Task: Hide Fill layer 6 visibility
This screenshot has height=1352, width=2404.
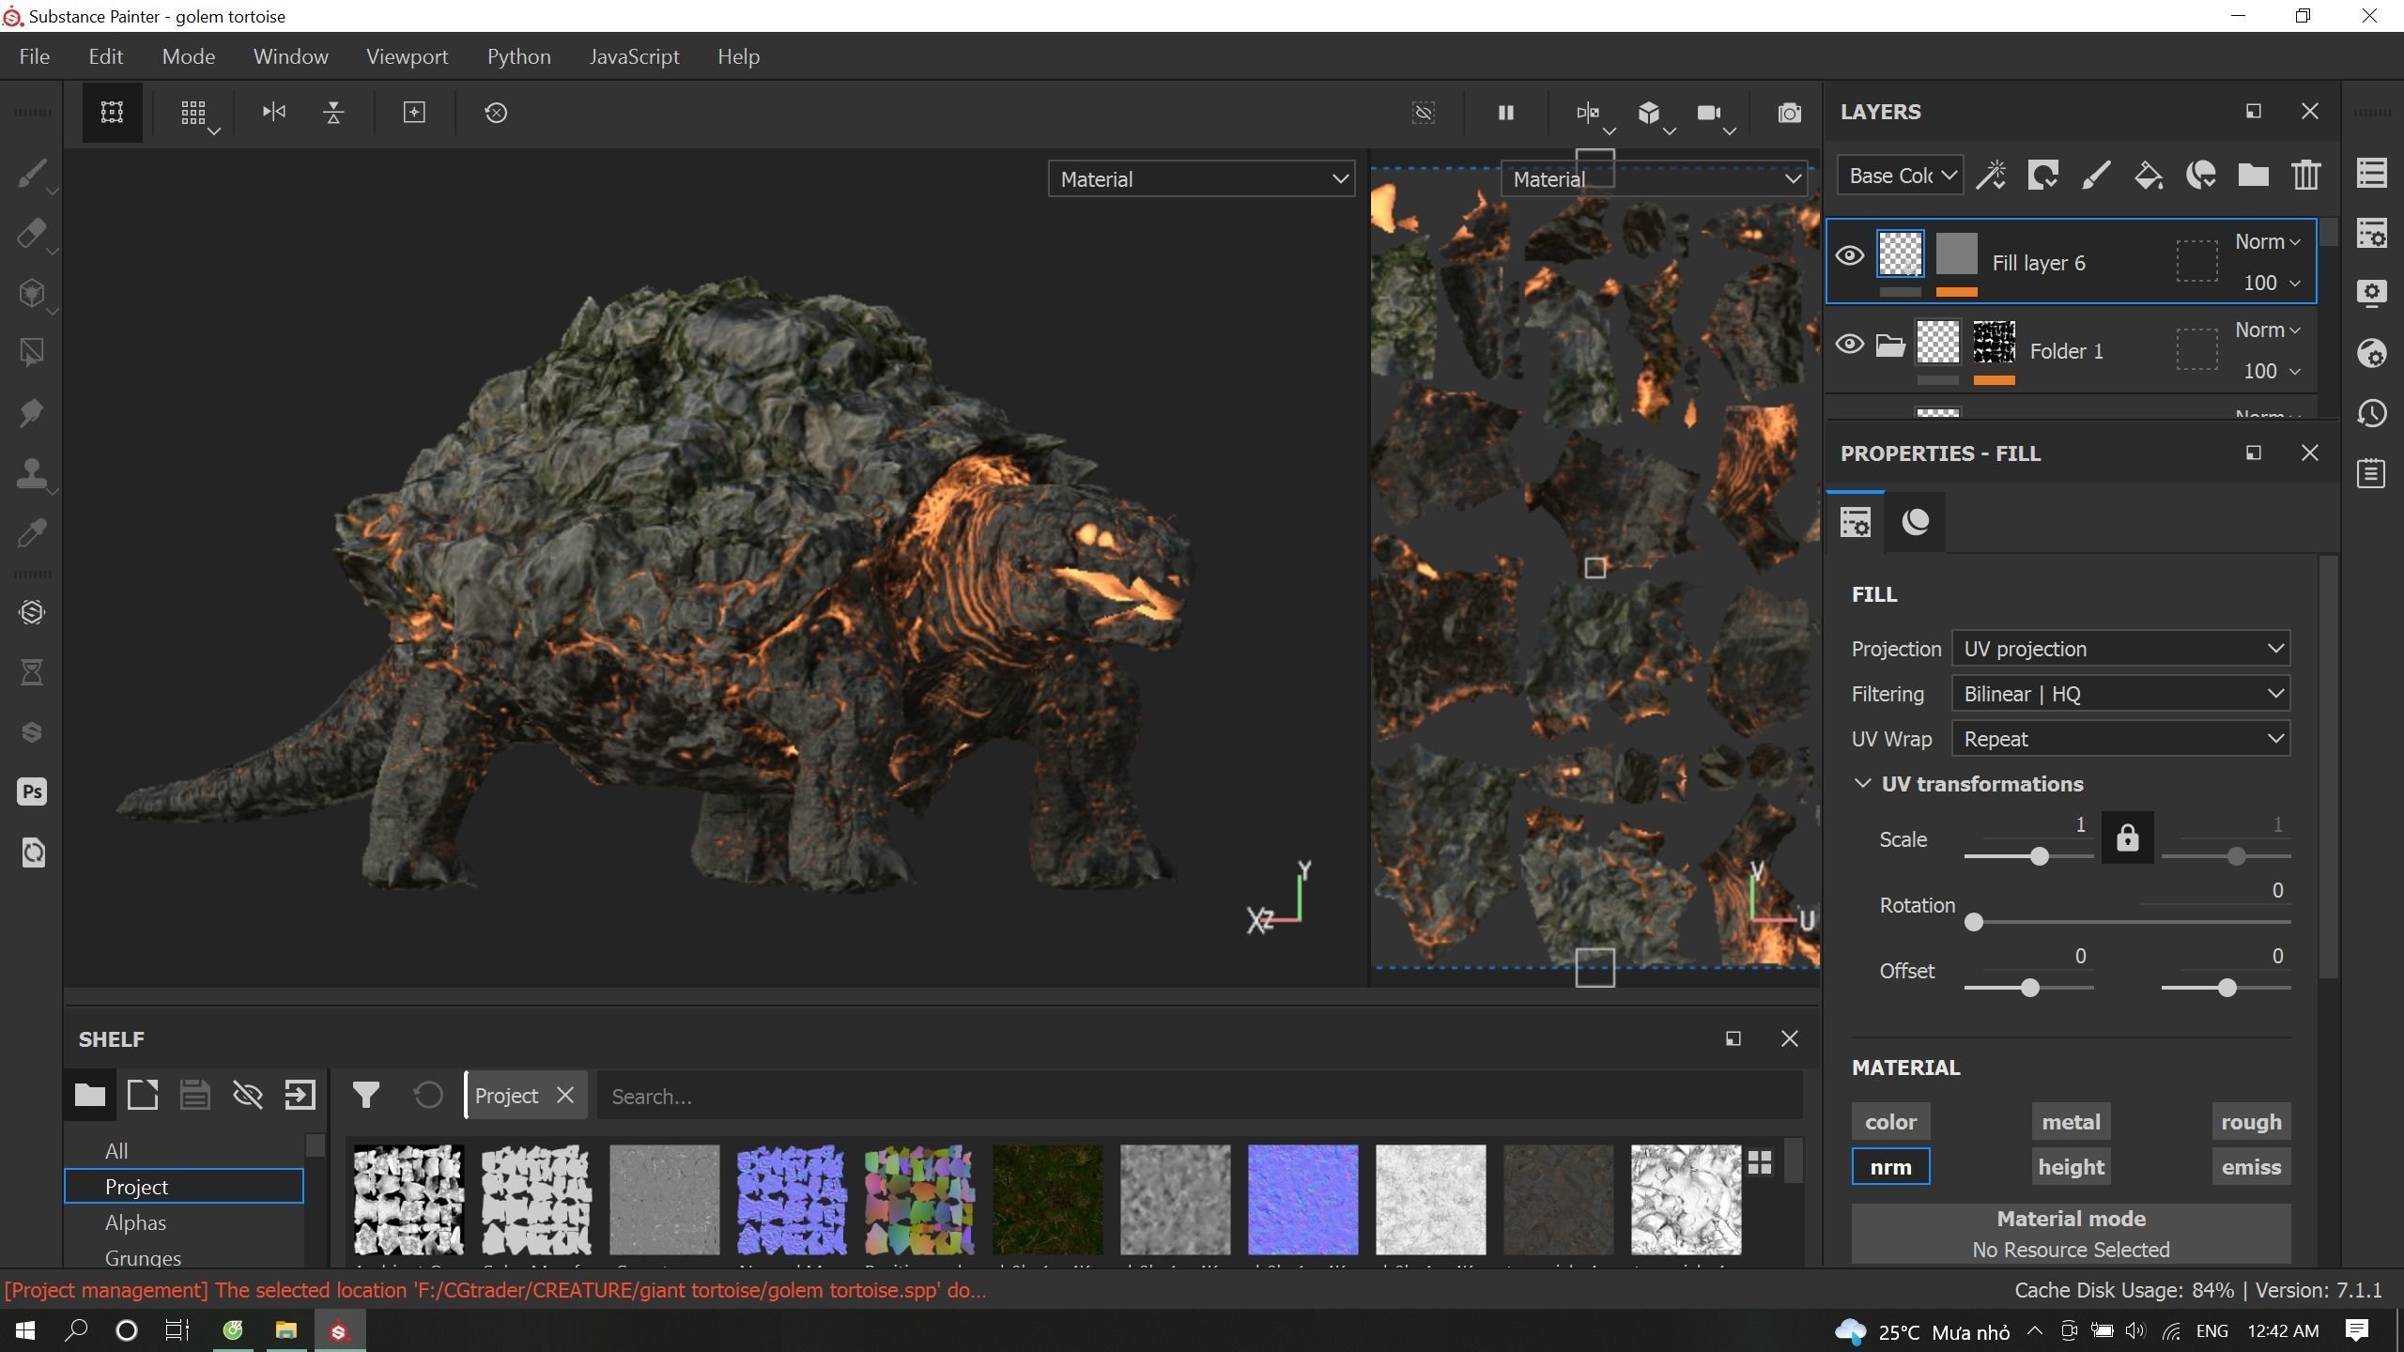Action: point(1849,255)
